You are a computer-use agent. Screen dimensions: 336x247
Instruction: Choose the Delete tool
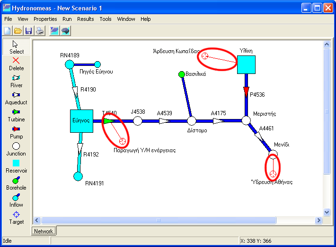tap(16, 64)
